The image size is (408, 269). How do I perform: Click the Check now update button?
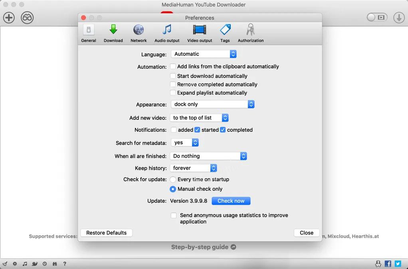[x=231, y=201]
